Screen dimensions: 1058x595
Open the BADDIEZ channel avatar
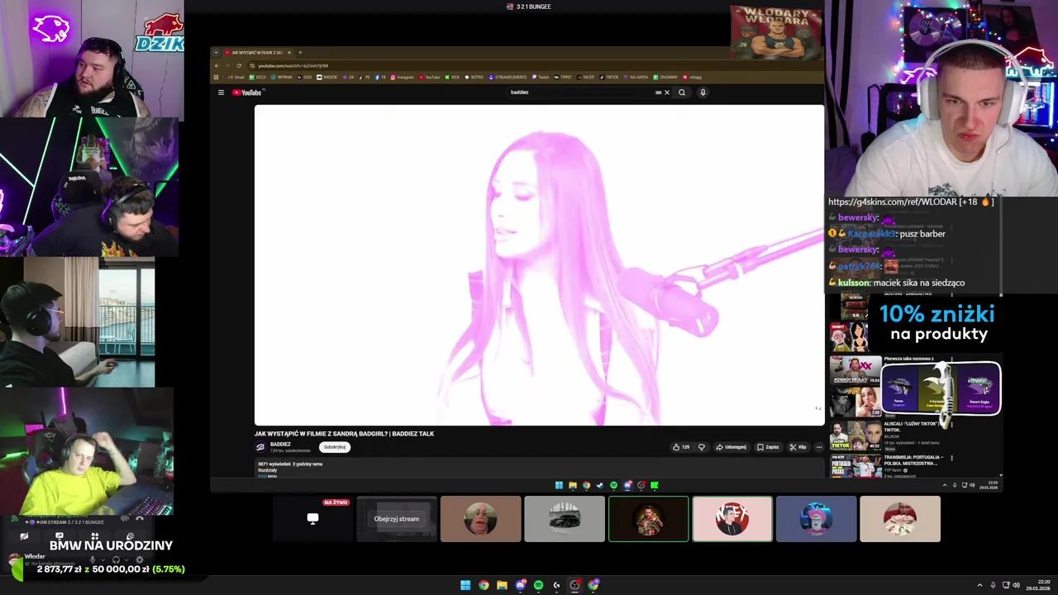(x=260, y=447)
